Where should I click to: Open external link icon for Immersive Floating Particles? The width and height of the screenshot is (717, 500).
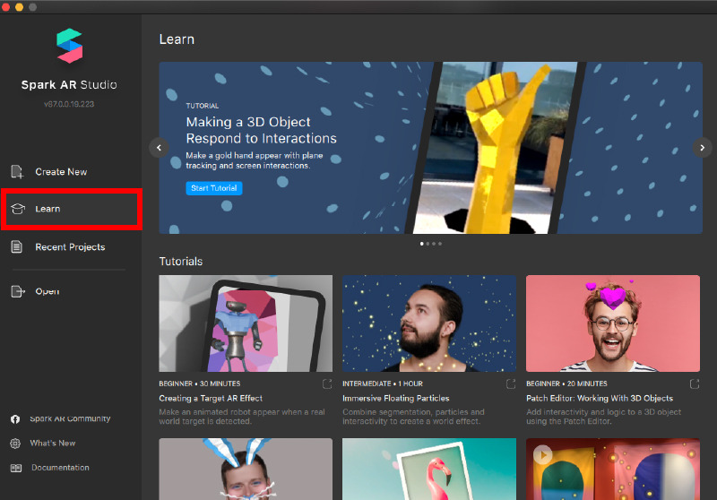coord(511,384)
